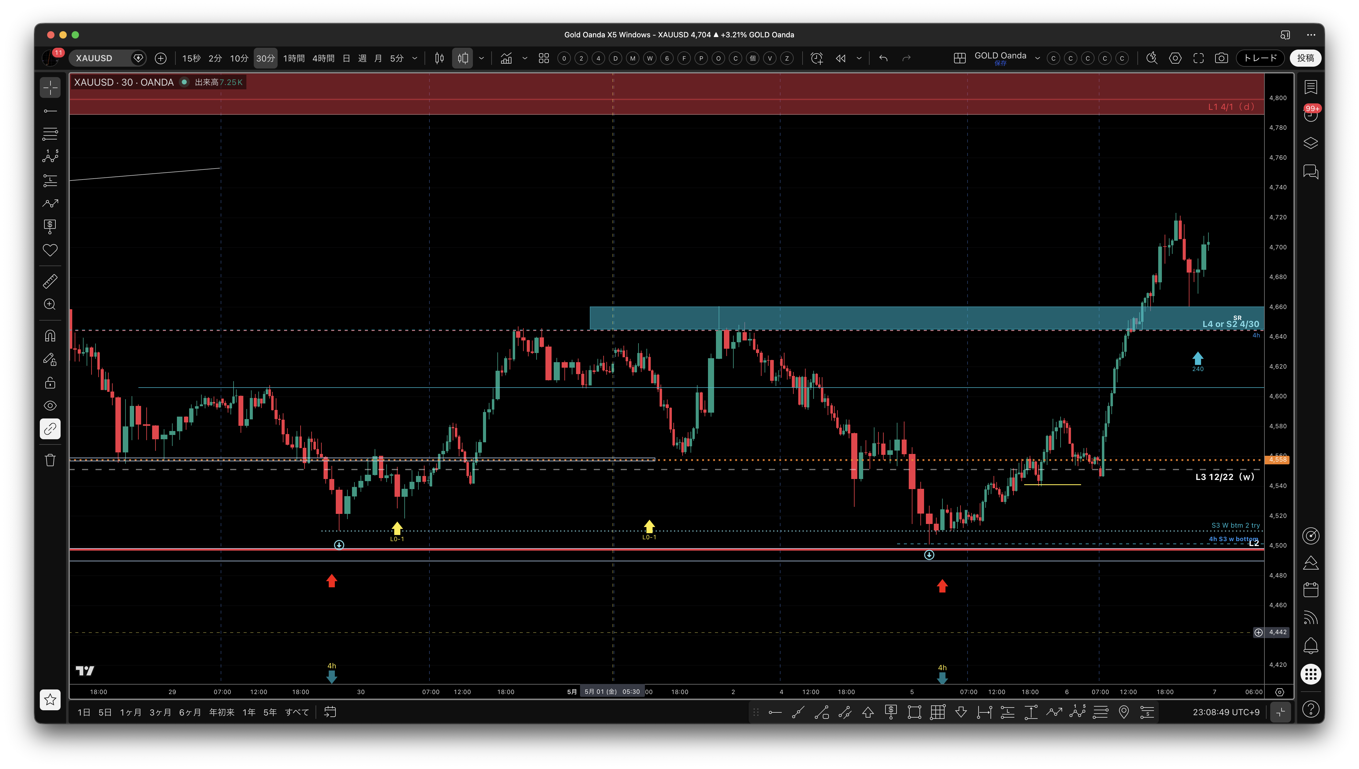Undo the last chart action

coord(883,58)
